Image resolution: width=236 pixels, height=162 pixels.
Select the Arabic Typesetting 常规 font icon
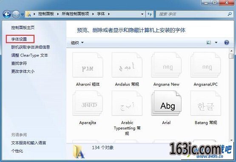tap(127, 103)
